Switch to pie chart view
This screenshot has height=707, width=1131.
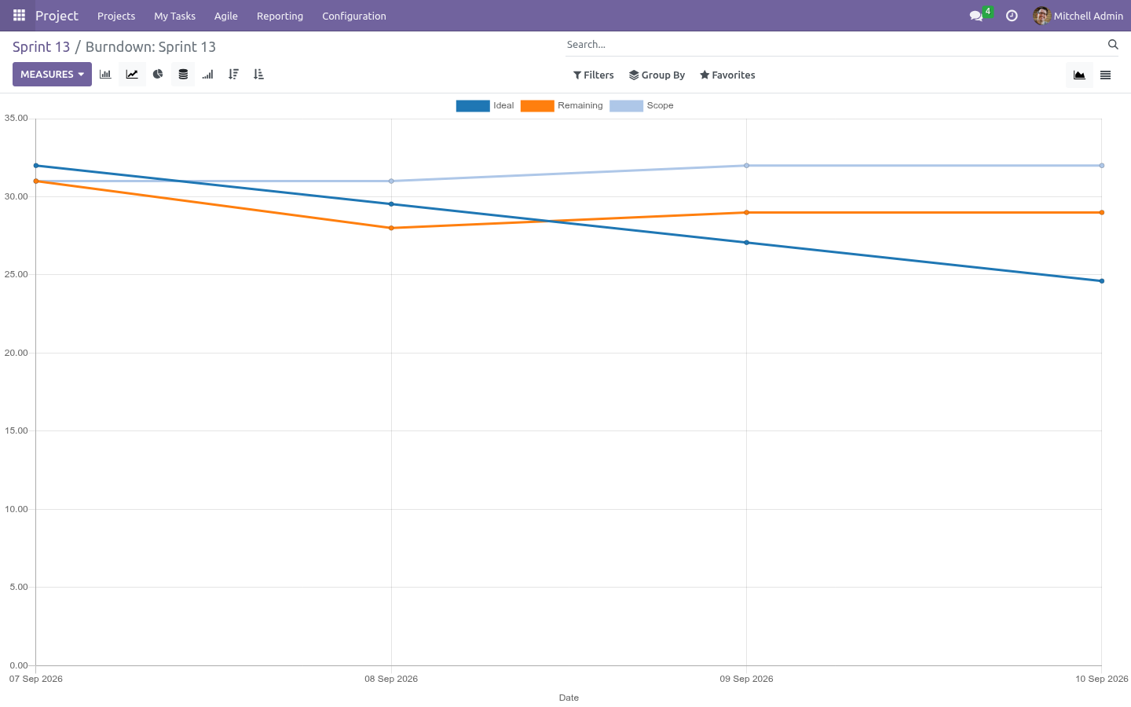pyautogui.click(x=158, y=75)
